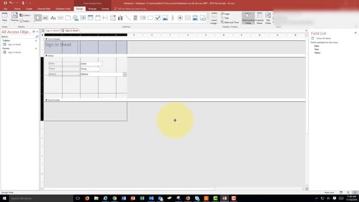Select Sign In Sheet form in navigation pane

[x=15, y=52]
